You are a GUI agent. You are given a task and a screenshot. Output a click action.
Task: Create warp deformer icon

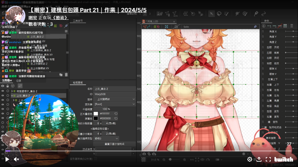click(x=185, y=14)
